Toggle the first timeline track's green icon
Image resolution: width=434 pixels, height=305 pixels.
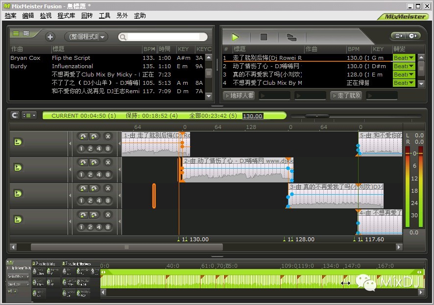[18, 142]
